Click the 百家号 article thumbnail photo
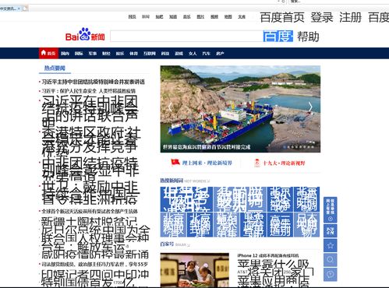 [x=195, y=270]
